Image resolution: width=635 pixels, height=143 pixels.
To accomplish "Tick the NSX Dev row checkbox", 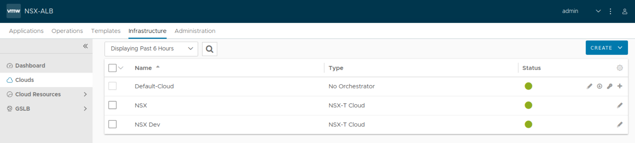I will tap(112, 124).
